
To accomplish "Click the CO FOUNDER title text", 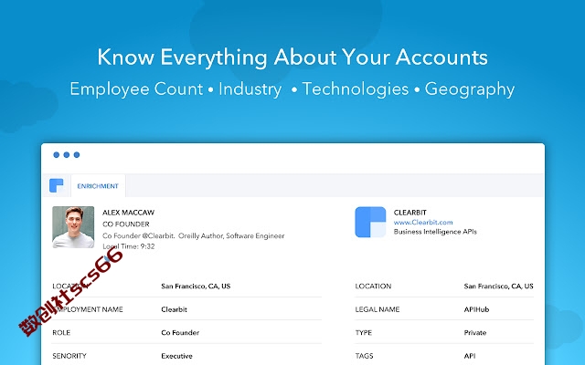I will 126,224.
